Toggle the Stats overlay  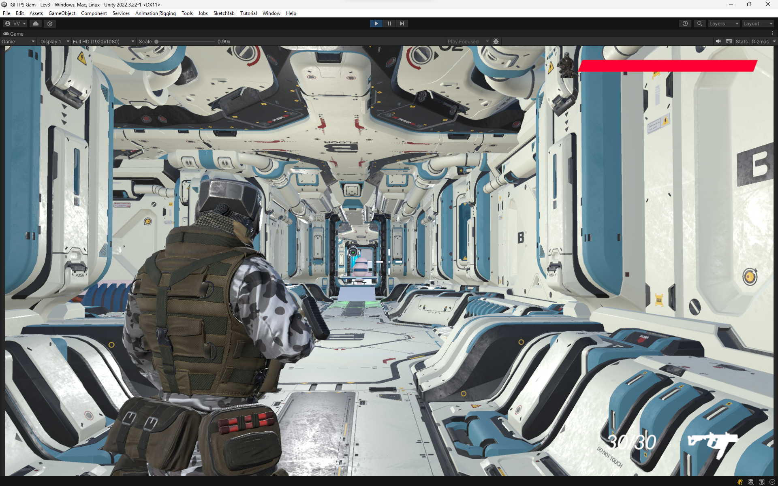coord(742,41)
